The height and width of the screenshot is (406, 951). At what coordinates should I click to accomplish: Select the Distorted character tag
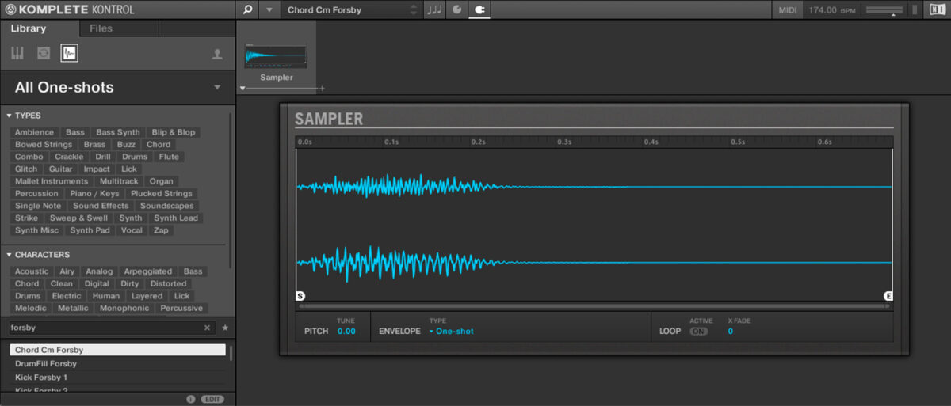coord(168,283)
